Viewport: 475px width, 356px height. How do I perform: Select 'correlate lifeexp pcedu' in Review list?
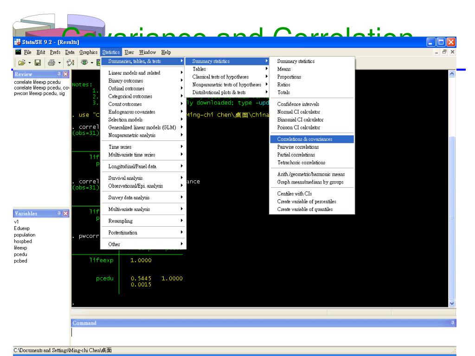pos(37,82)
